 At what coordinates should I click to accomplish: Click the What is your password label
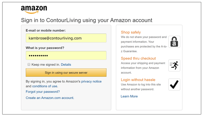(45, 48)
